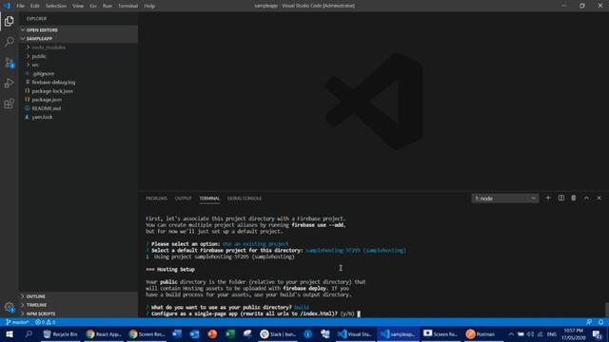This screenshot has width=609, height=342.
Task: Open the Terminal menu
Action: click(x=128, y=6)
